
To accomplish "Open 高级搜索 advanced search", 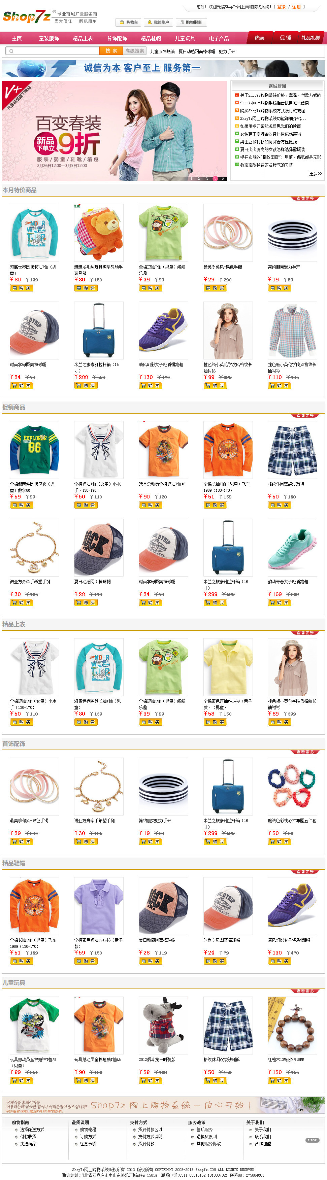I will (135, 51).
